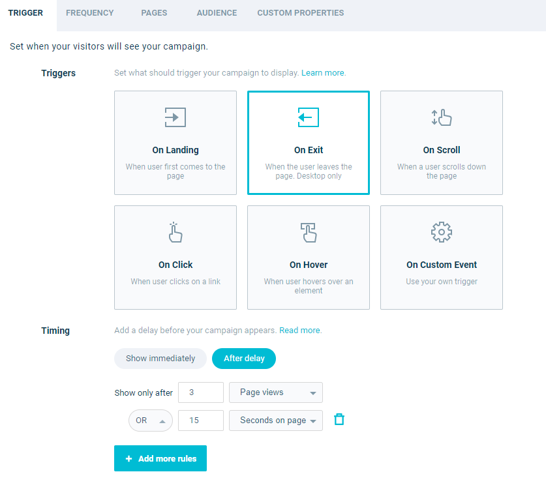Screen dimensions: 546x502
Task: Open the Pages tab
Action: (154, 13)
